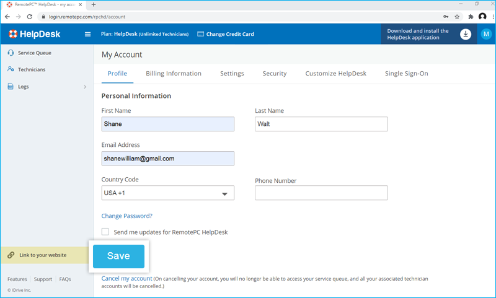
Task: Open the user avatar M menu
Action: [486, 34]
